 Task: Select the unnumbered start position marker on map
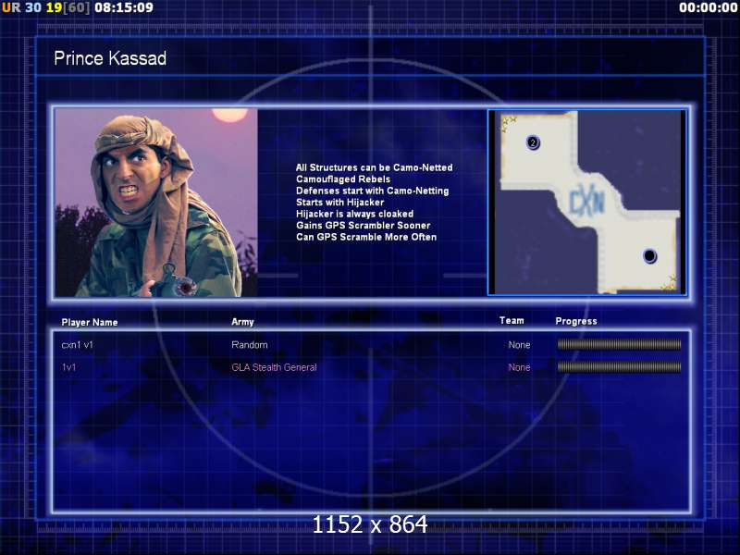650,256
